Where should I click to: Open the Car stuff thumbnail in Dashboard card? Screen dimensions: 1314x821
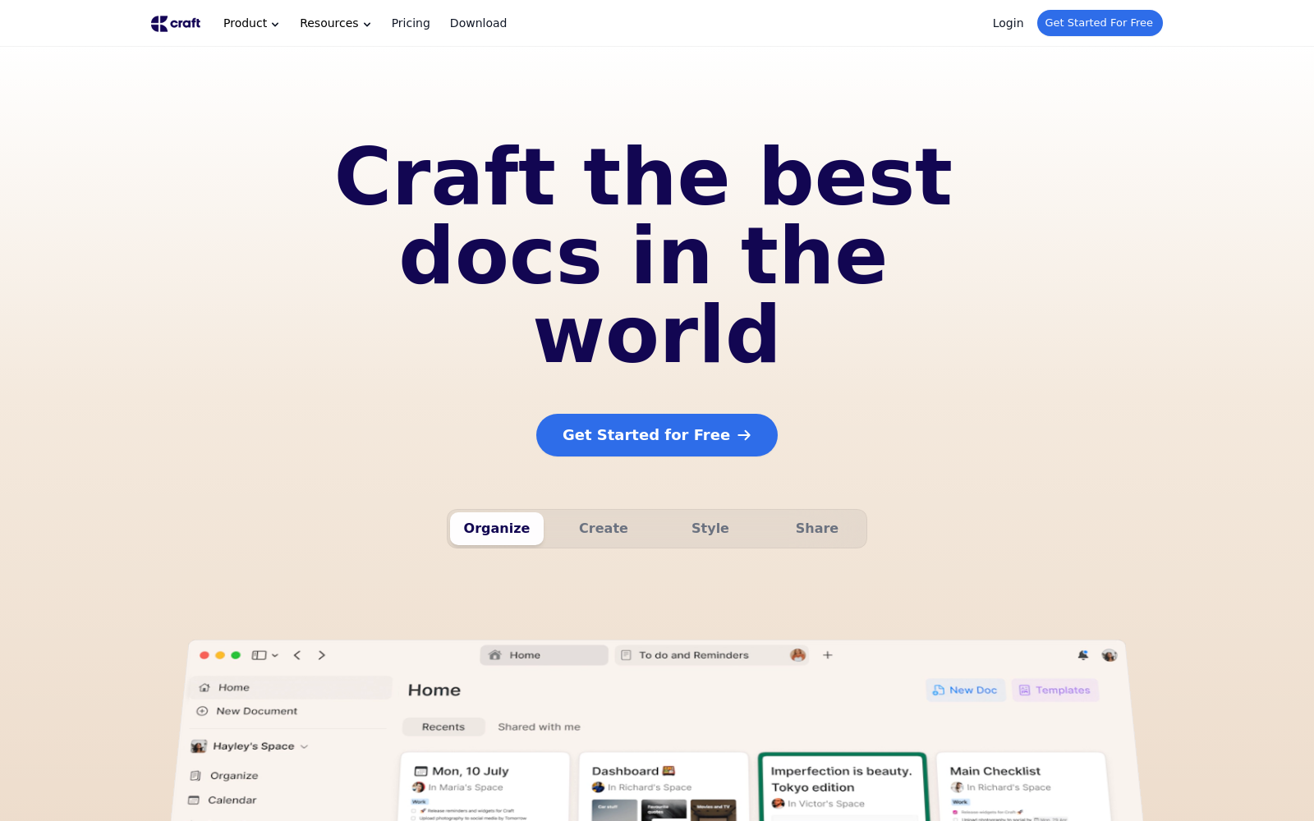tap(614, 810)
